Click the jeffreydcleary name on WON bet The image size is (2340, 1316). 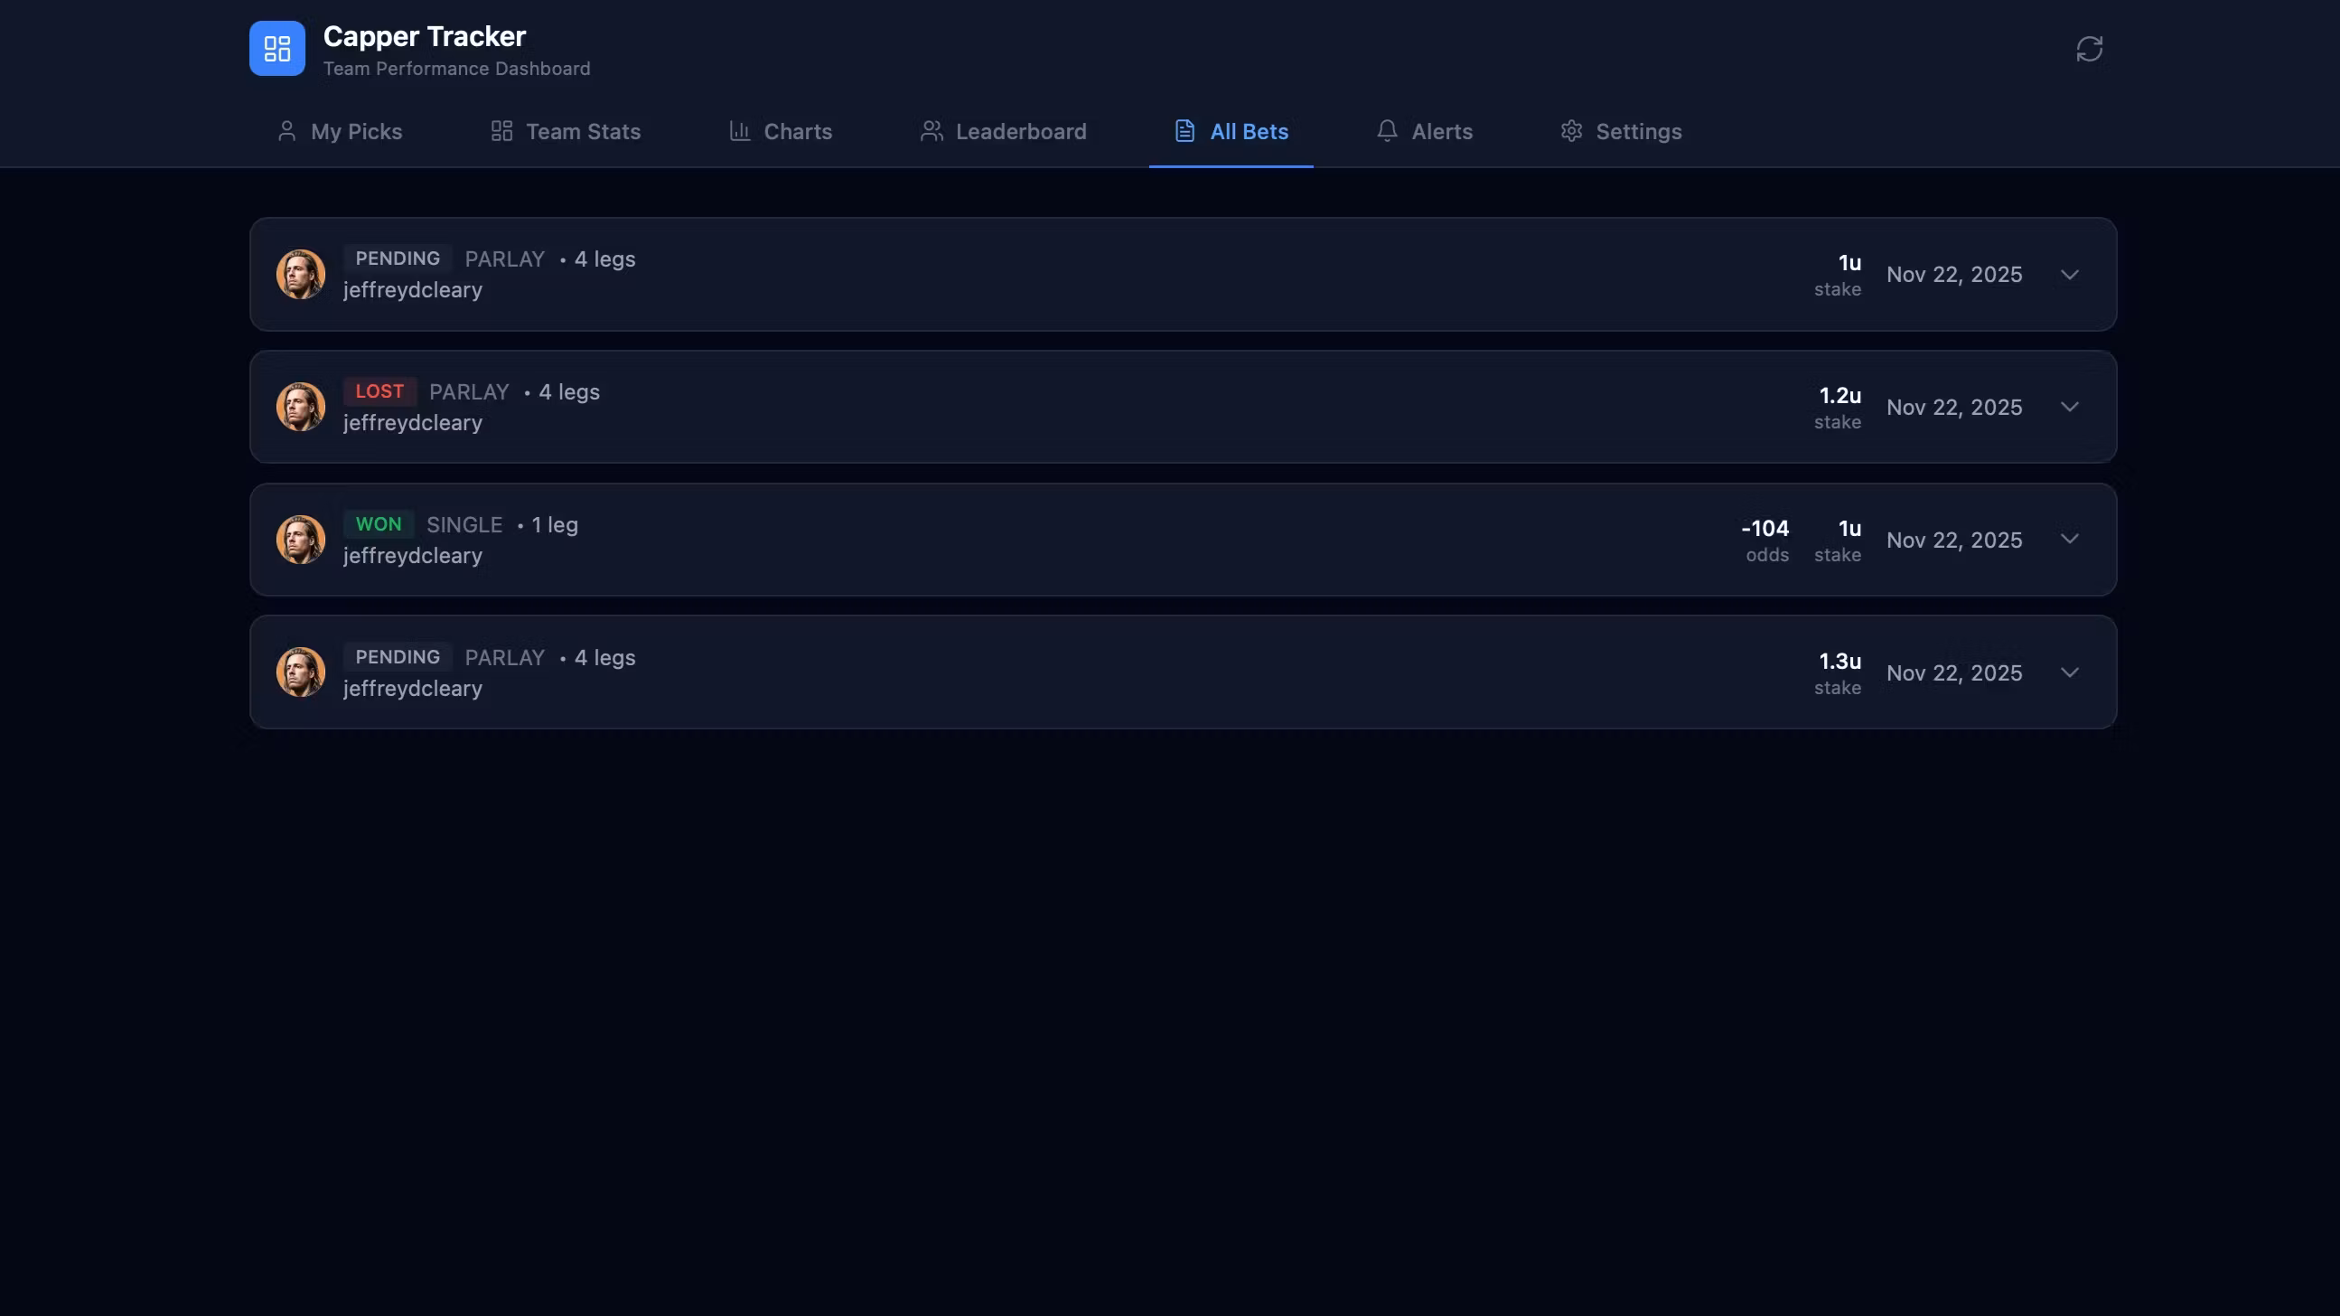pos(412,555)
